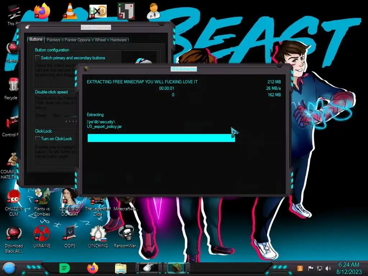Switch to the Pointers tab

[53, 40]
